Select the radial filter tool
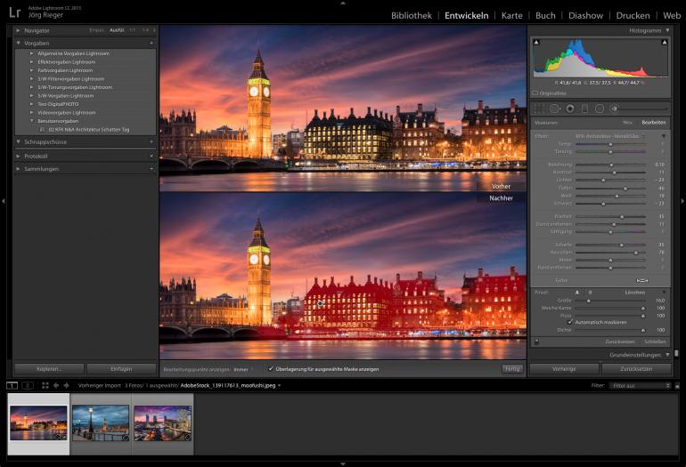This screenshot has width=686, height=467. pyautogui.click(x=600, y=109)
